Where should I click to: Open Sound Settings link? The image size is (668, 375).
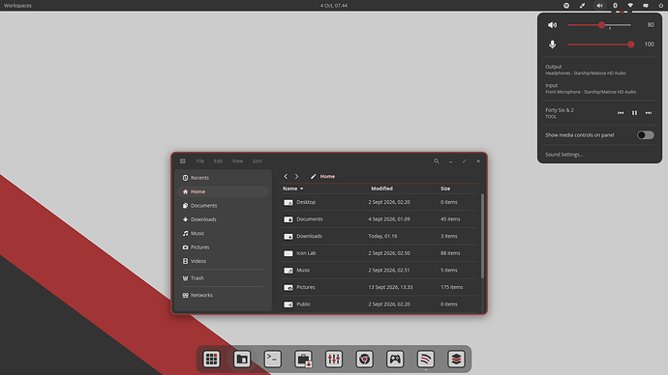[x=564, y=155]
